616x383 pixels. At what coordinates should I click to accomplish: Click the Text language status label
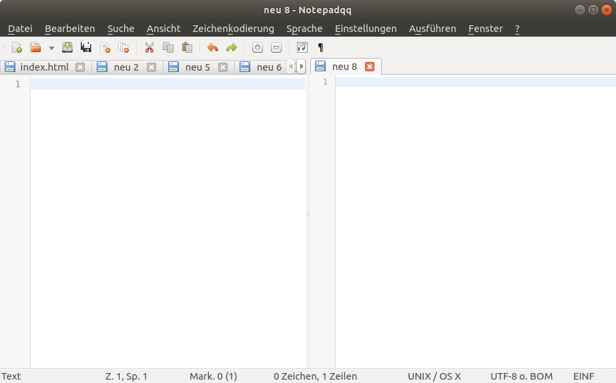(11, 376)
